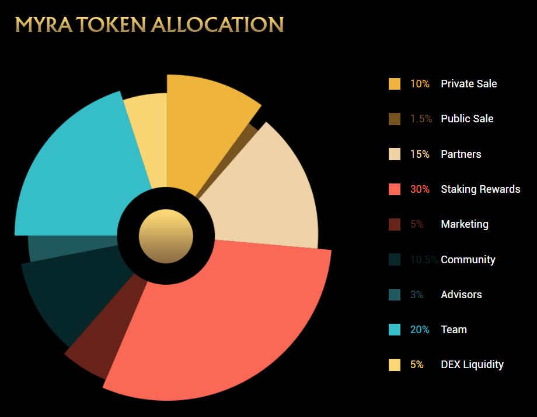Click the dark teal Community pie slice
The image size is (537, 417).
point(70,291)
